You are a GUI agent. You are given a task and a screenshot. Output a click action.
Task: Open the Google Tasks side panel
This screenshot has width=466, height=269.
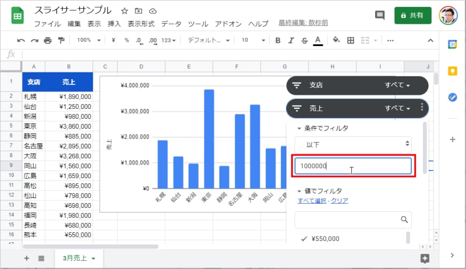click(x=453, y=97)
